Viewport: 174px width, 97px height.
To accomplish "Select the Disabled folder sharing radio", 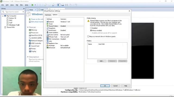I will pyautogui.click(x=91, y=28).
